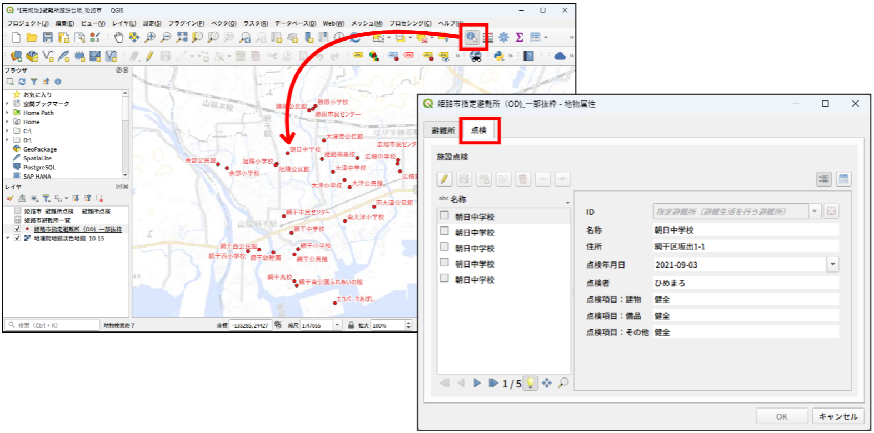The image size is (874, 433).
Task: Check the first 朝日中学校 checkbox
Action: 444,215
